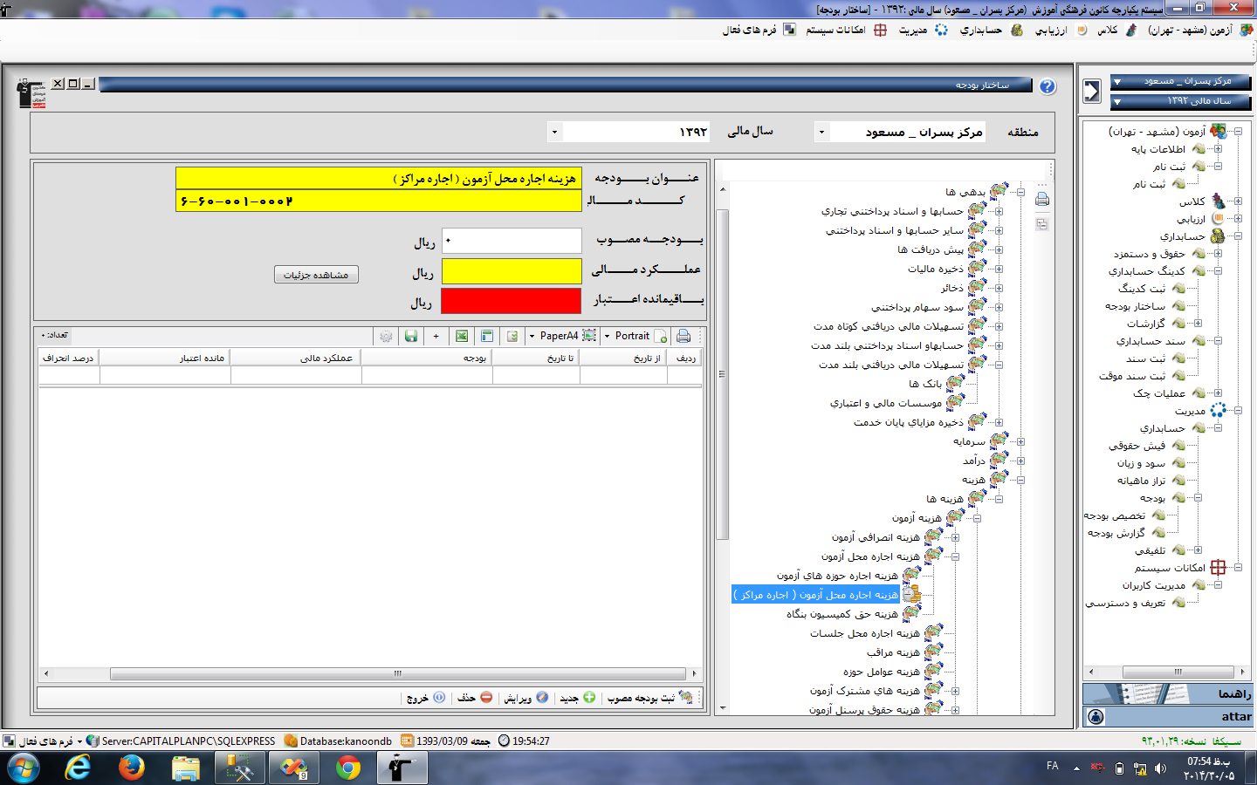Screen dimensions: 1257x785
Task: Select تخصیص بودجه in side navigation
Action: tap(1115, 515)
